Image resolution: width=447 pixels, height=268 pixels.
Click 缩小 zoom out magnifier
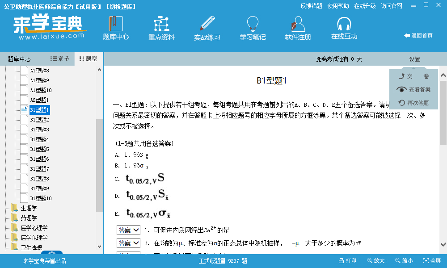click(398, 260)
